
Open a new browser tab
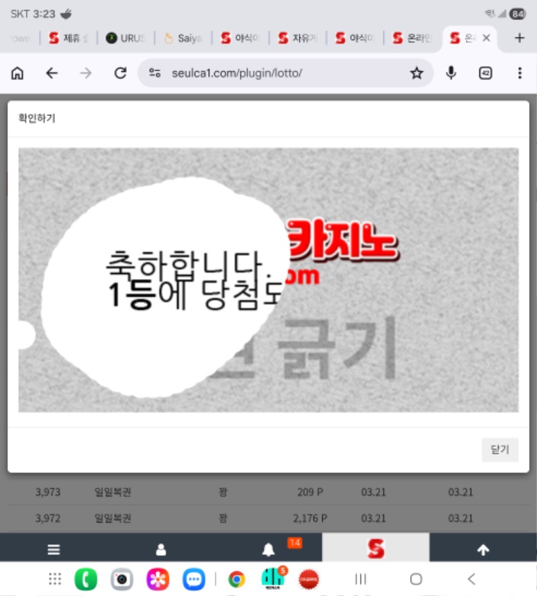click(x=519, y=38)
